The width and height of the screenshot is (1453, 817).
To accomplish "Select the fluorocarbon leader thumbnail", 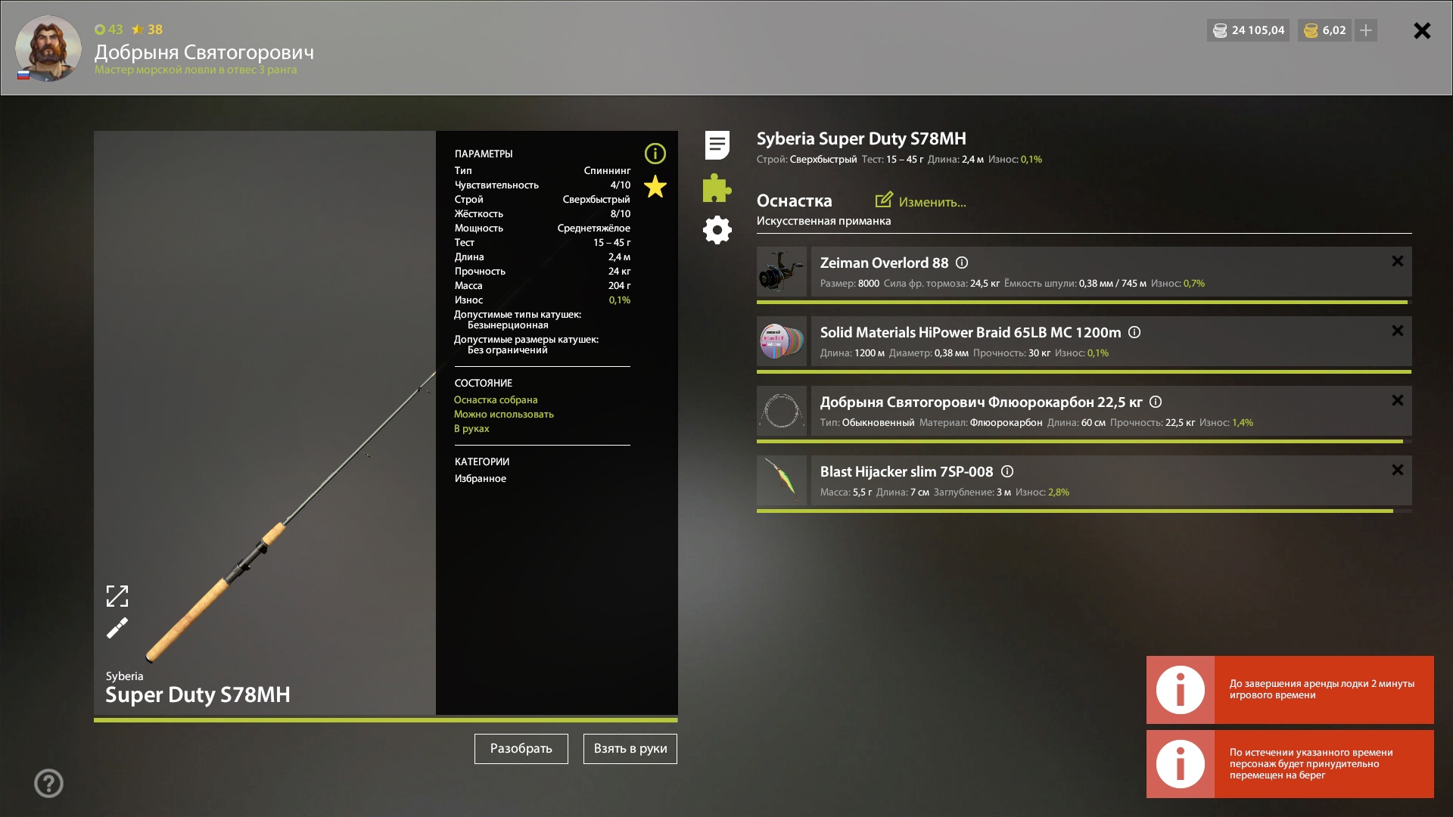I will [x=782, y=411].
